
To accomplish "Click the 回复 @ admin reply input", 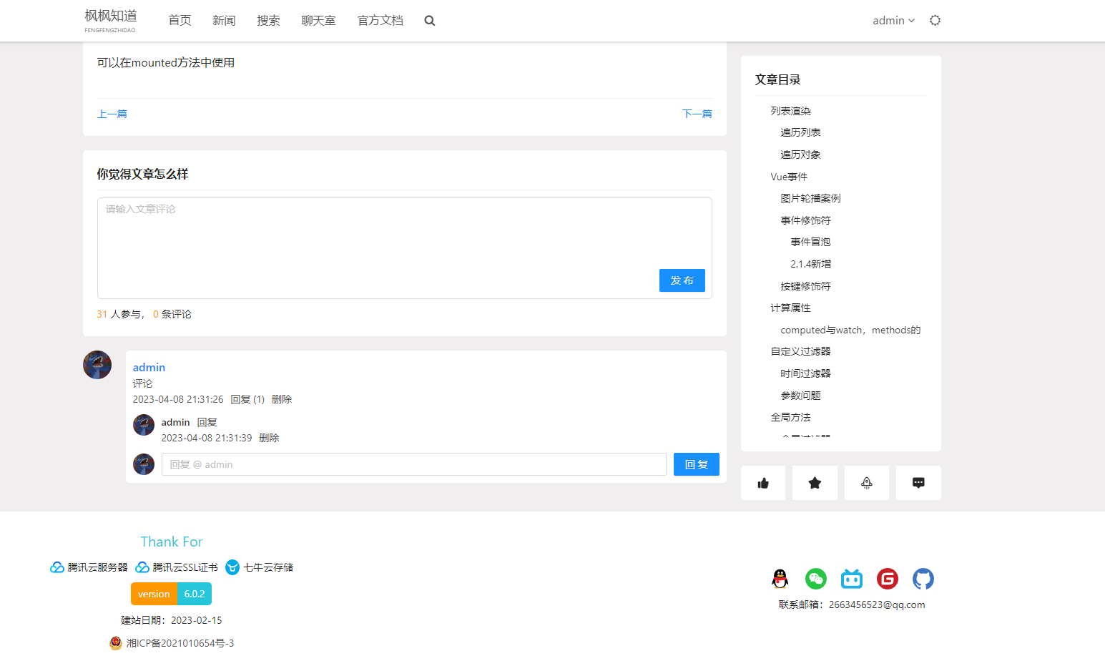I will point(413,464).
